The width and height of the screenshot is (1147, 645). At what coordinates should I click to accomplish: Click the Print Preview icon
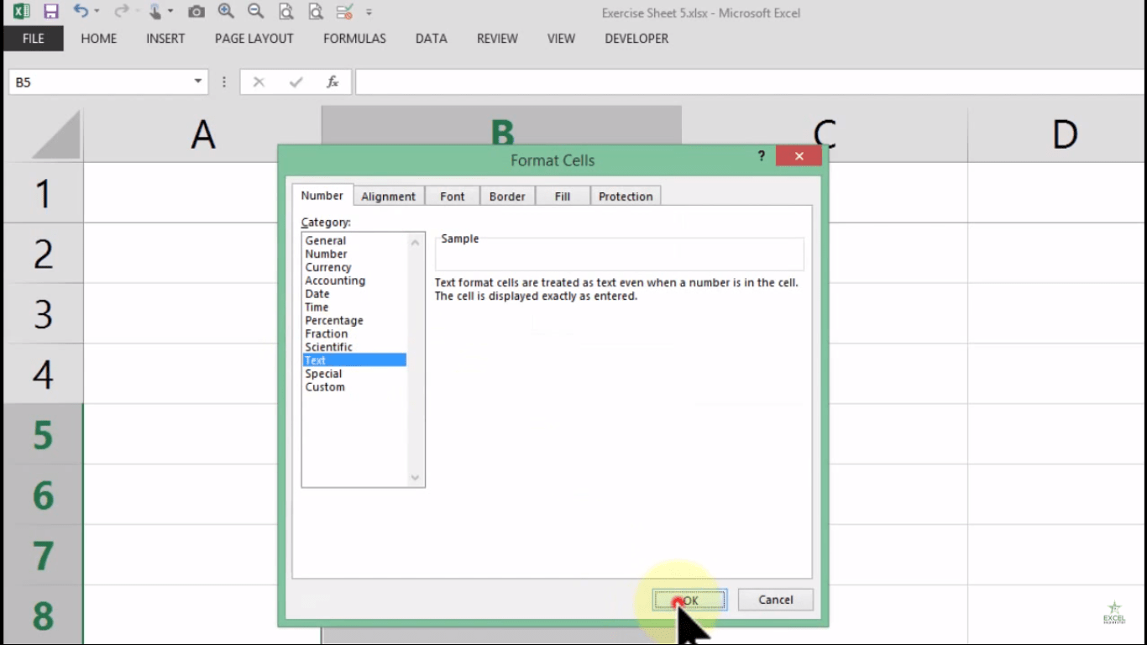tap(285, 12)
